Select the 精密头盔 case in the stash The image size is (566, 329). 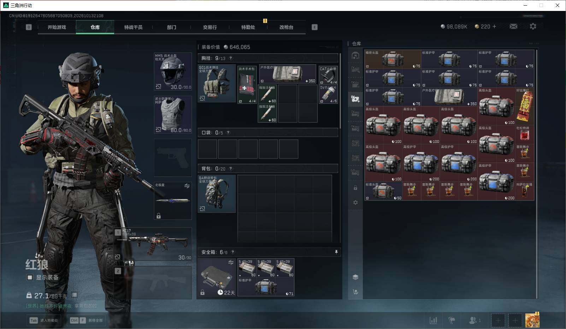393,59
